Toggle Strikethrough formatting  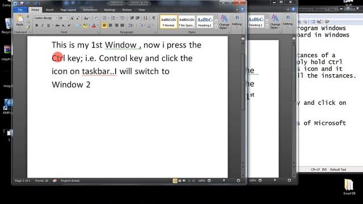(x=57, y=25)
